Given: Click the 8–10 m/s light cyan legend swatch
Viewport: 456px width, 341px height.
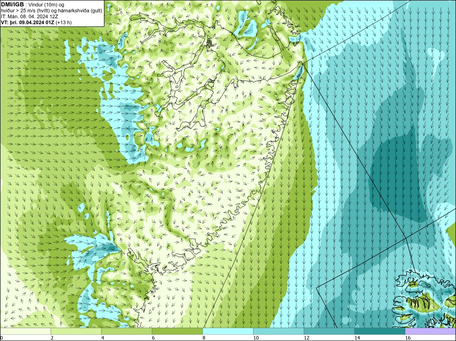Looking at the screenshot, I should (228, 331).
